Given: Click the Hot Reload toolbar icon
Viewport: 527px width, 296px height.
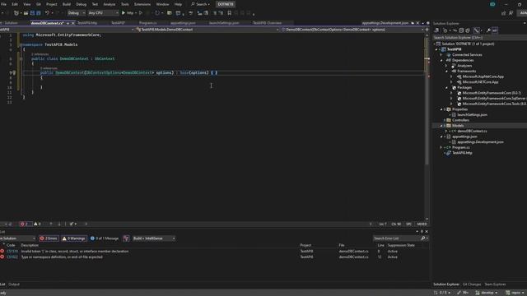Looking at the screenshot, I should (x=157, y=13).
